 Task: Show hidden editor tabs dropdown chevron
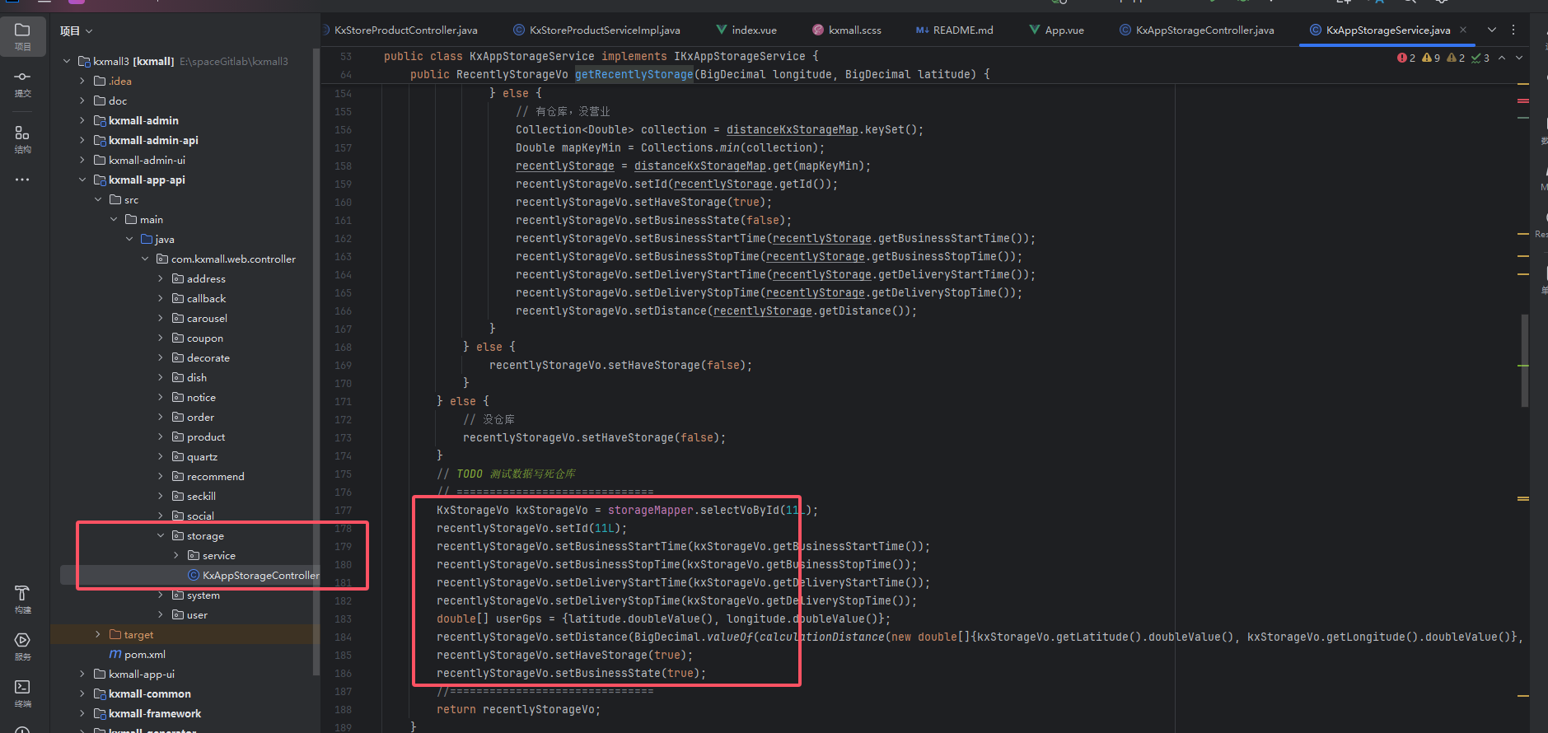(1492, 30)
